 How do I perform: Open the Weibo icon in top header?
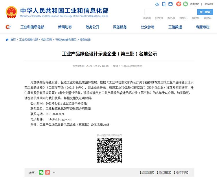click(179, 4)
